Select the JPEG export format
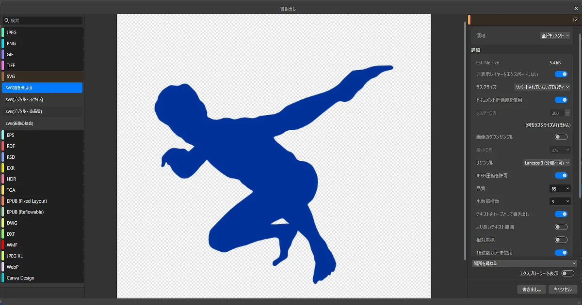This screenshot has width=582, height=305. pyautogui.click(x=42, y=32)
